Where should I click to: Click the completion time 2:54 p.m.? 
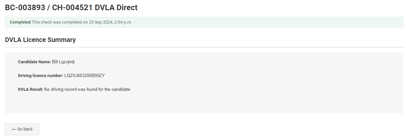[x=123, y=22]
